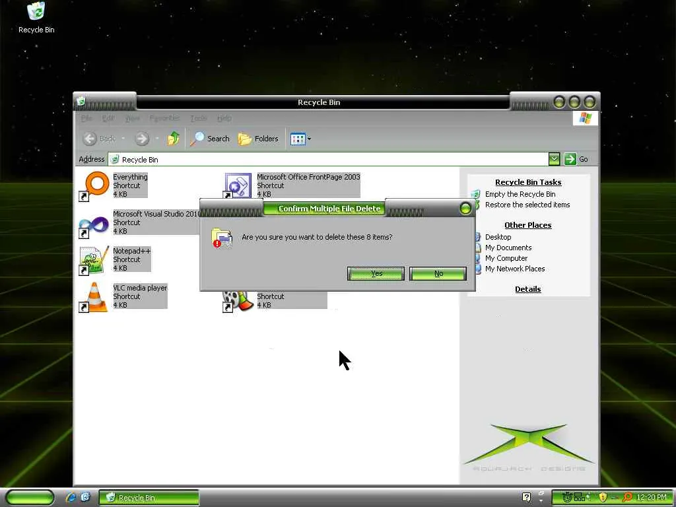Select the Microsoft Visual Studio 2010 icon

94,226
